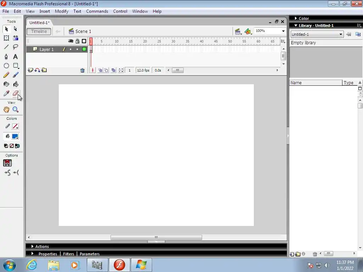Switch to the Filters tab
The height and width of the screenshot is (272, 363).
pyautogui.click(x=68, y=254)
